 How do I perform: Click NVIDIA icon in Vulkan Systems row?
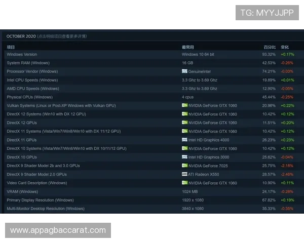click(184, 106)
